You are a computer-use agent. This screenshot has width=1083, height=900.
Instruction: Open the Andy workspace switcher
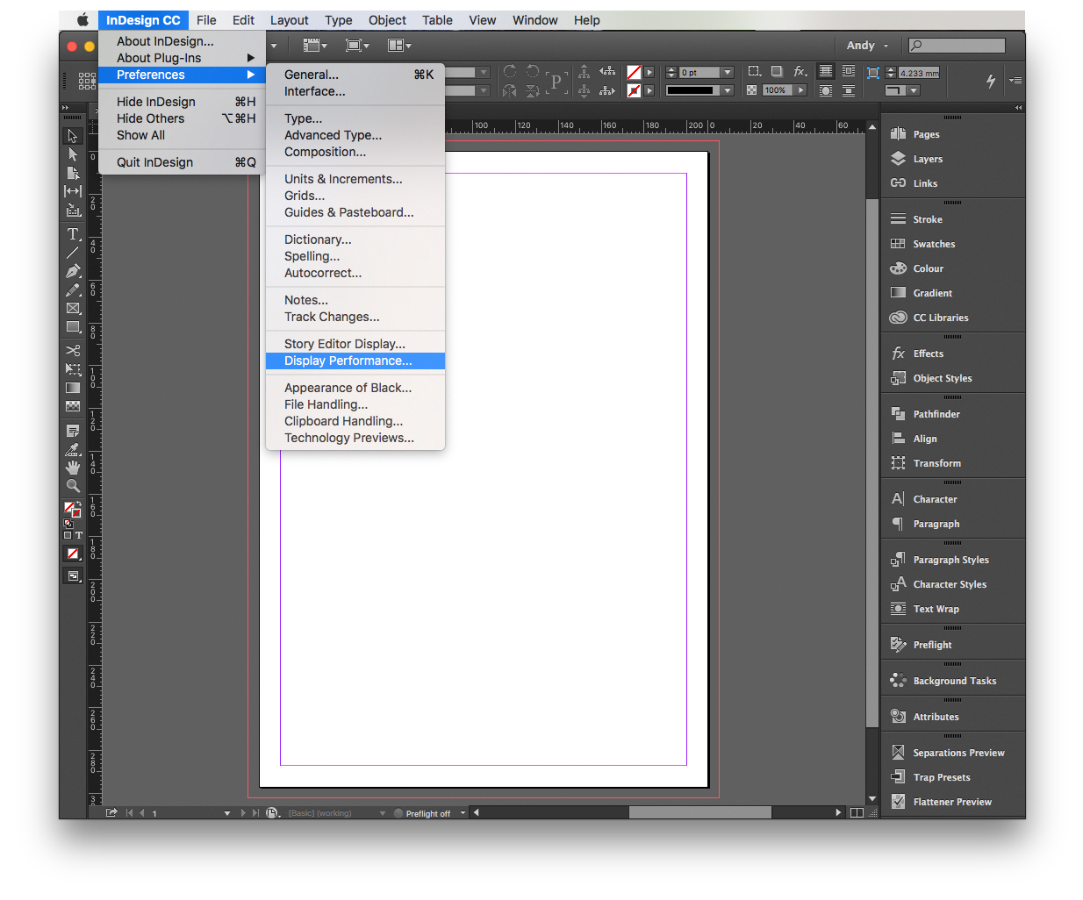coord(867,46)
